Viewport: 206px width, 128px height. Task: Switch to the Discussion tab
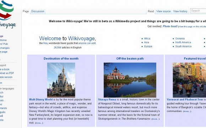pyautogui.click(x=38, y=11)
